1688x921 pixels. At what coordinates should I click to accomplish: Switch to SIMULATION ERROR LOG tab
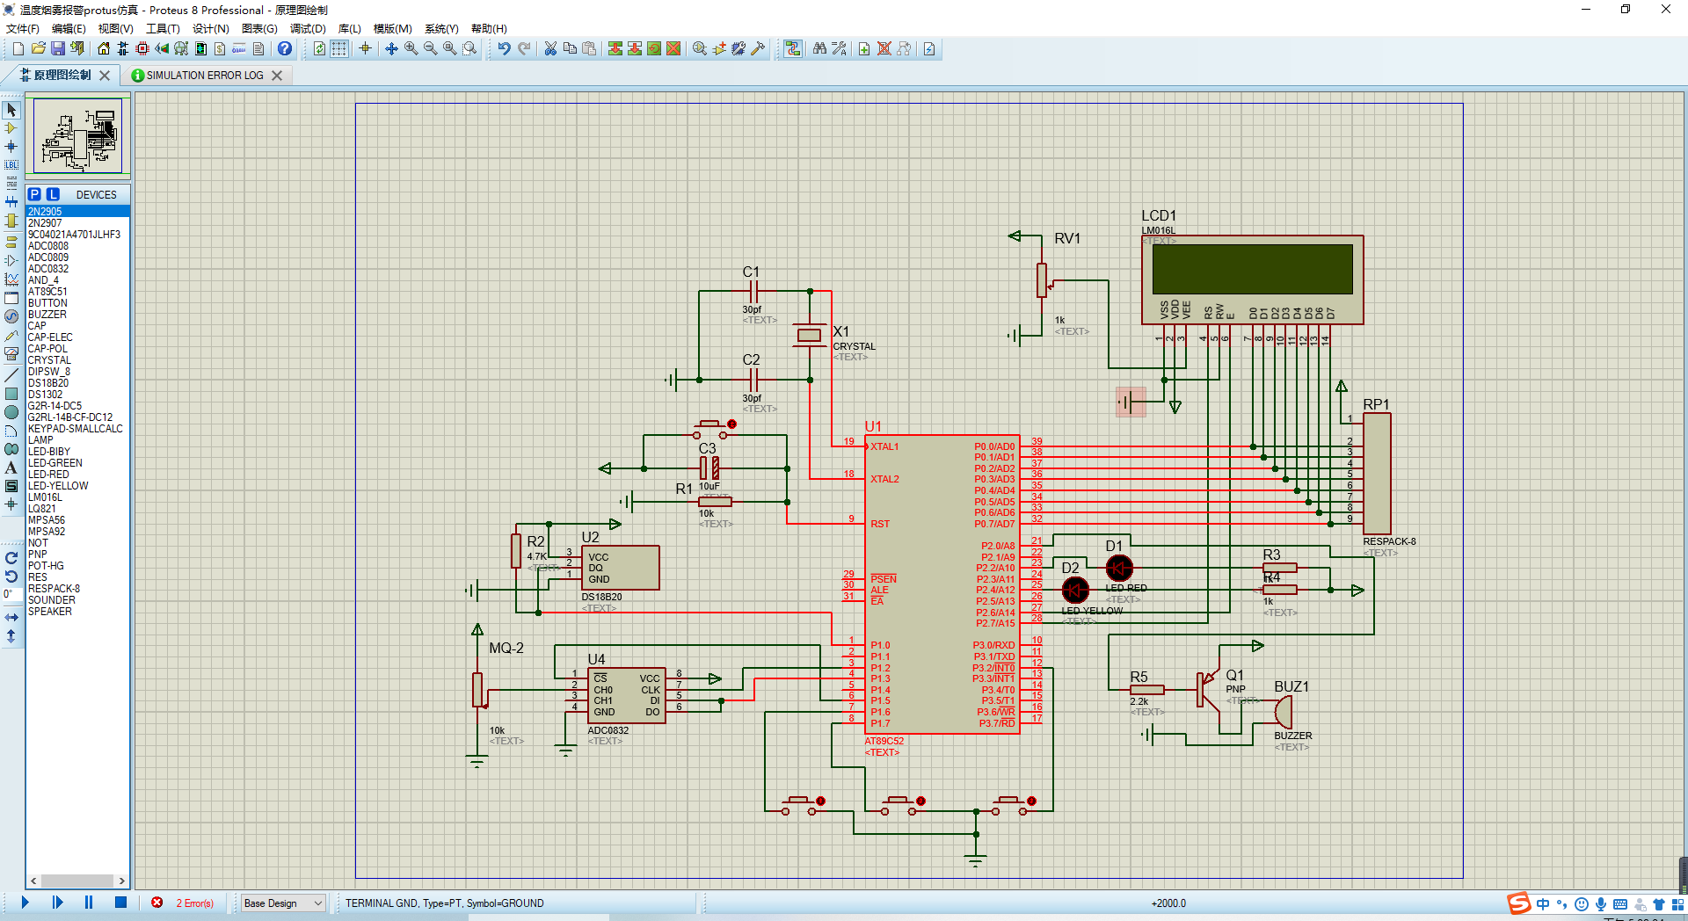[205, 76]
